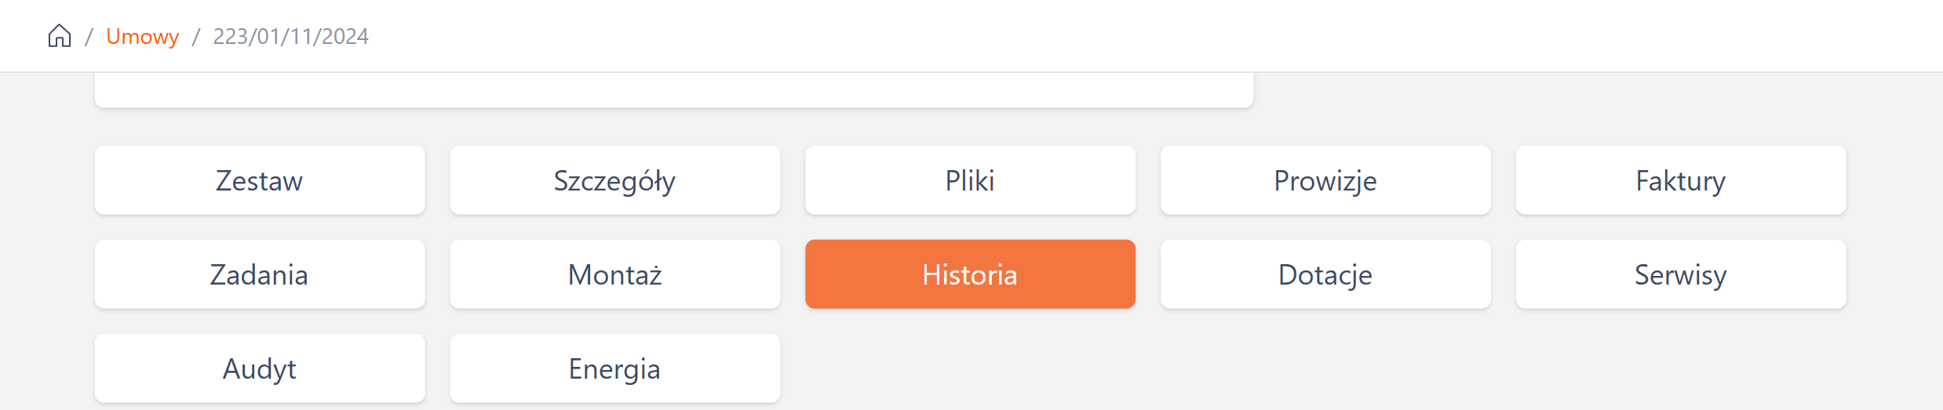The height and width of the screenshot is (410, 1943).
Task: Switch to the Montaż tab
Action: 614,274
